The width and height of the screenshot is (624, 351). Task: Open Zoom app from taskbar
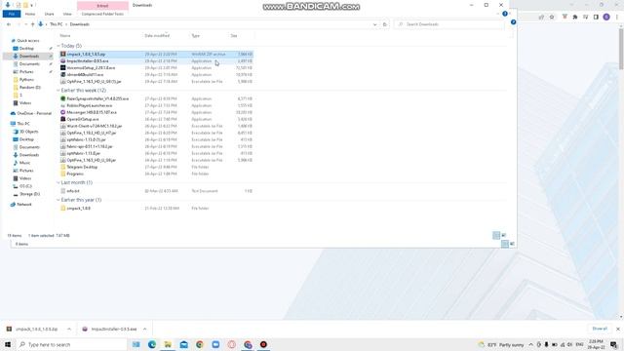point(215,344)
